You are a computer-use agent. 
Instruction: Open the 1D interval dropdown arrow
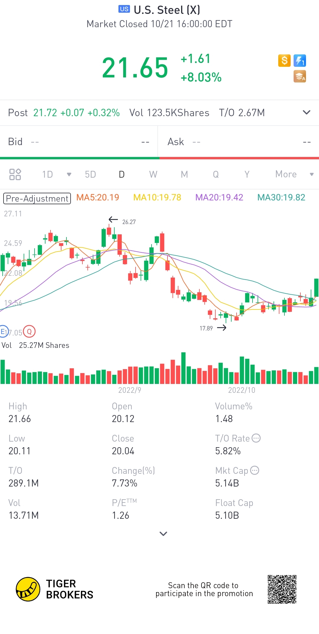coord(69,174)
